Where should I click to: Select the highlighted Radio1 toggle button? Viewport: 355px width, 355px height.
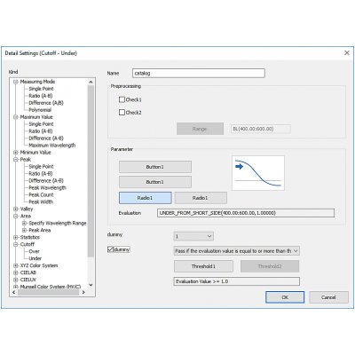tap(146, 198)
